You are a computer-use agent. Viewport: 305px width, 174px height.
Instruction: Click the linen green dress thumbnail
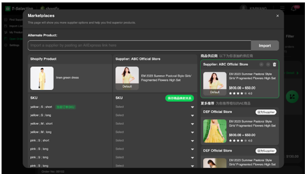tap(42, 78)
